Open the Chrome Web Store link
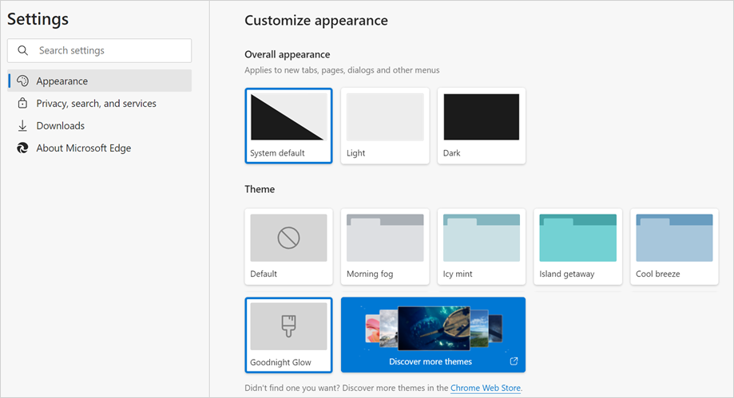Screen dimensions: 734x398 point(485,388)
